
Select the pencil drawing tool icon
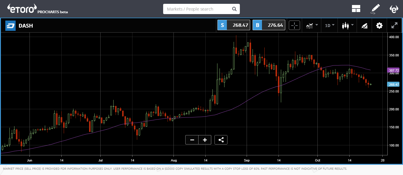click(375, 9)
